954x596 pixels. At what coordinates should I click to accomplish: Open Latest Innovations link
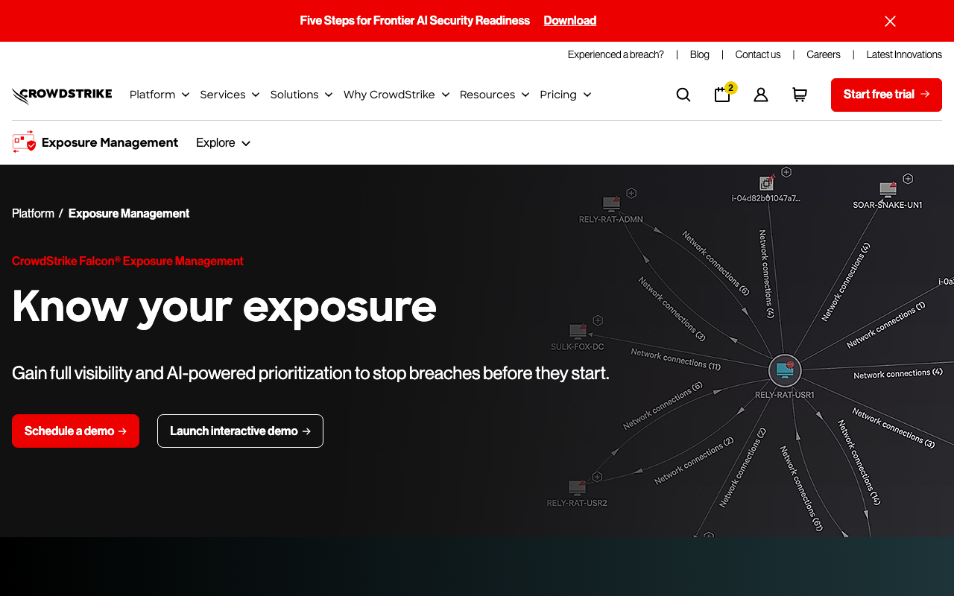904,54
